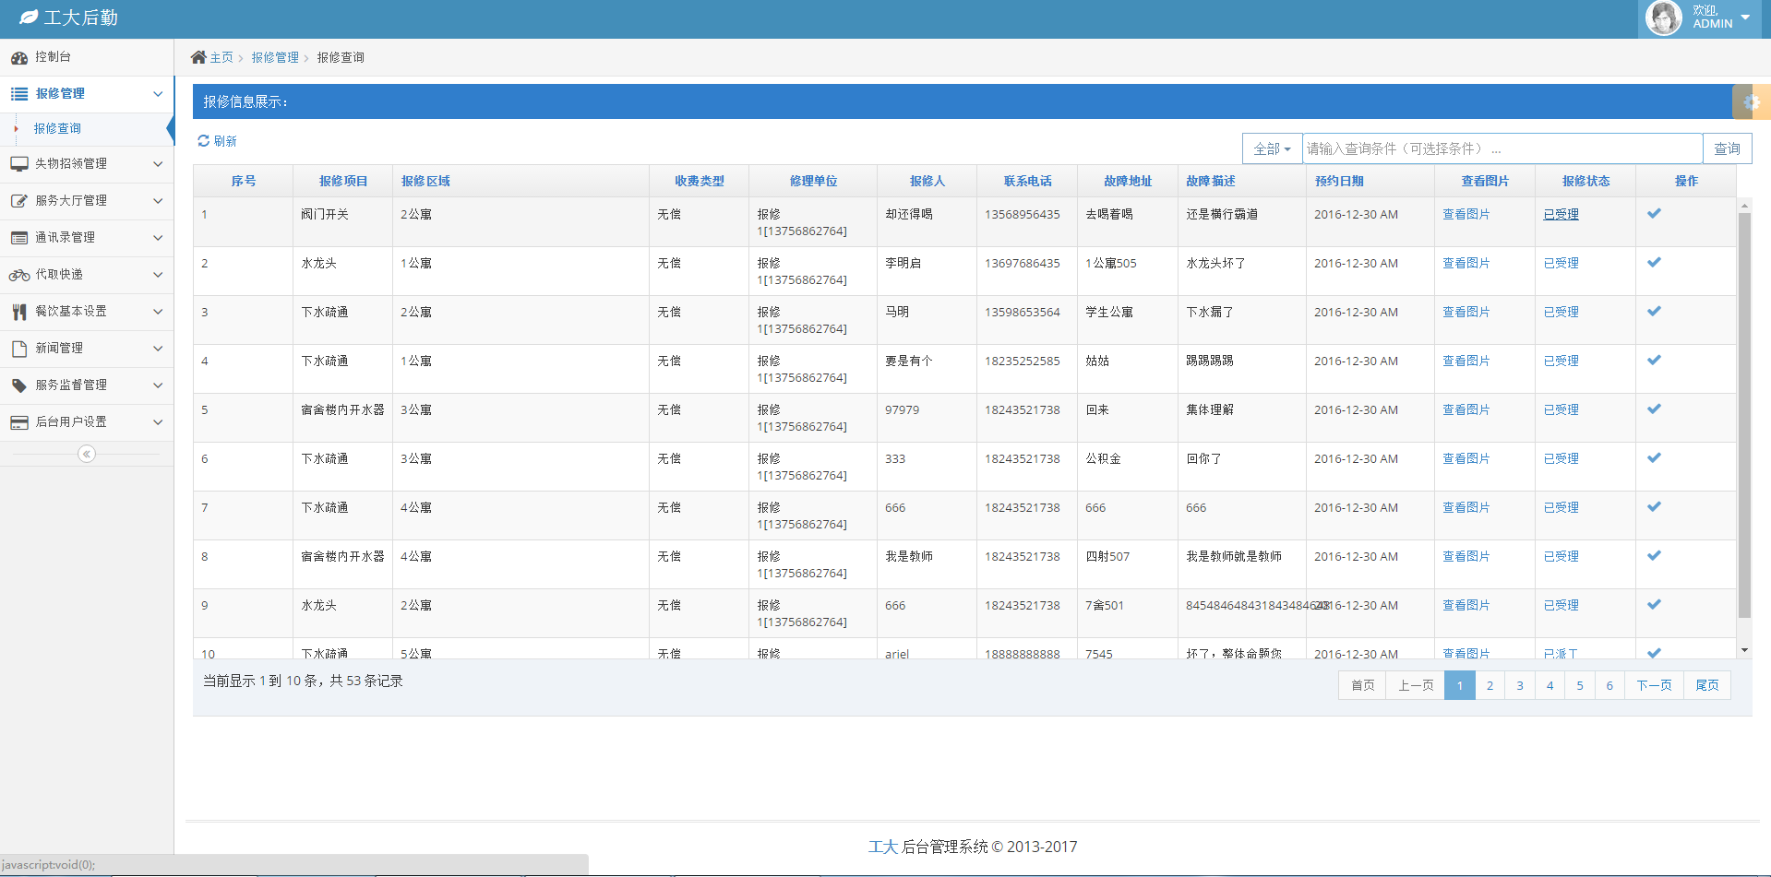The height and width of the screenshot is (877, 1771).
Task: Click the sidebar collapse arrow icon
Action: coord(87,454)
